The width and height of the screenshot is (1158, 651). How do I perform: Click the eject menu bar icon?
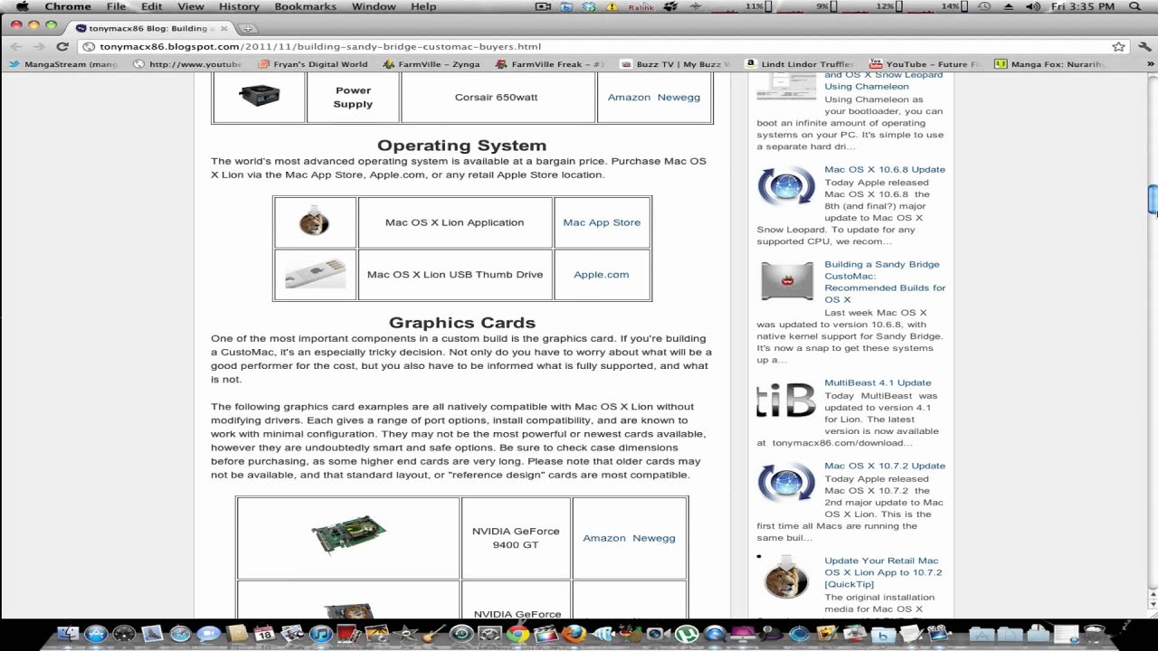coord(1010,6)
